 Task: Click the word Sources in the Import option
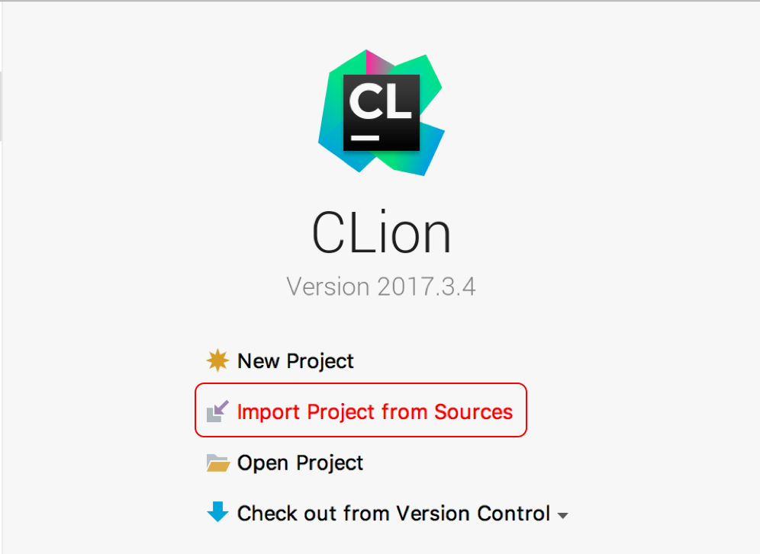474,411
